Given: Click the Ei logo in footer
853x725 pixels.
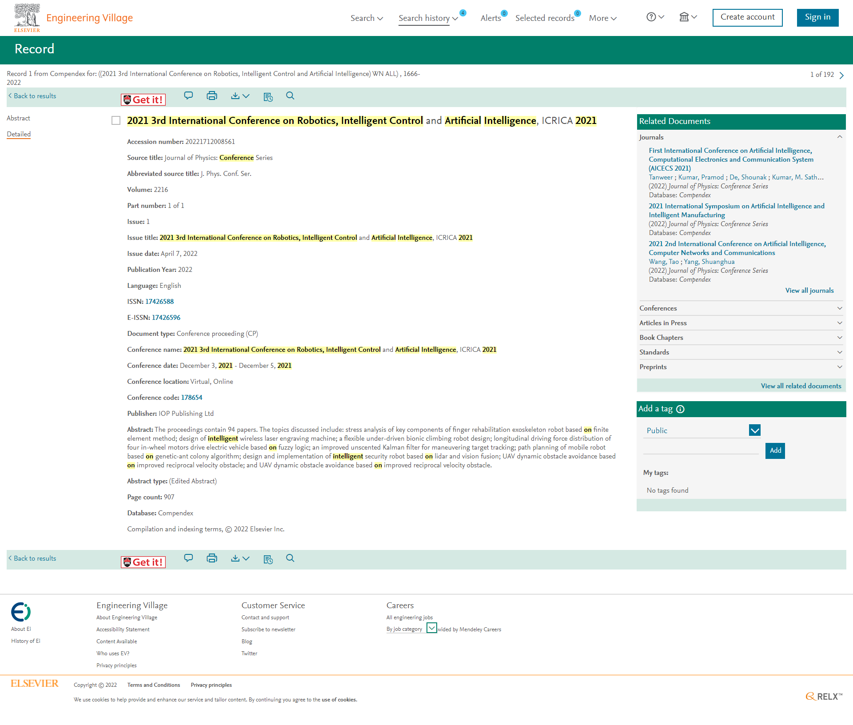Looking at the screenshot, I should (x=21, y=612).
